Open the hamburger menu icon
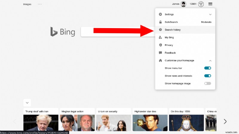The image size is (239, 134). click(210, 4)
